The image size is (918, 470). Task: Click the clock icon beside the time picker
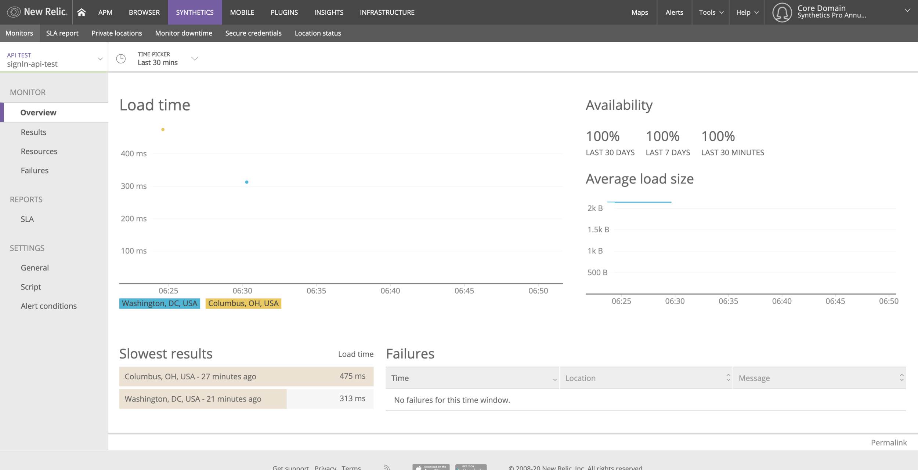(121, 59)
